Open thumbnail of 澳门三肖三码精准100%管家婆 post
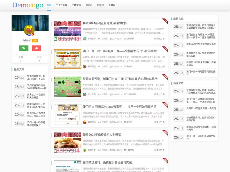This screenshot has width=230, height=172. tap(68, 115)
